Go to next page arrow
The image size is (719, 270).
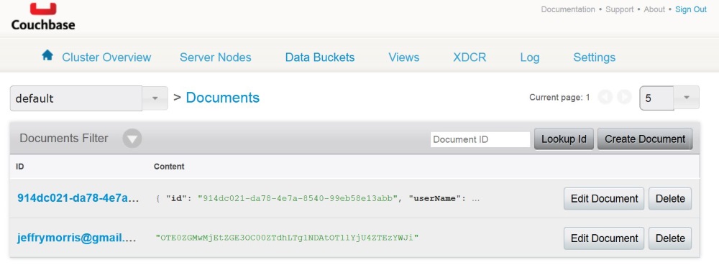click(624, 97)
